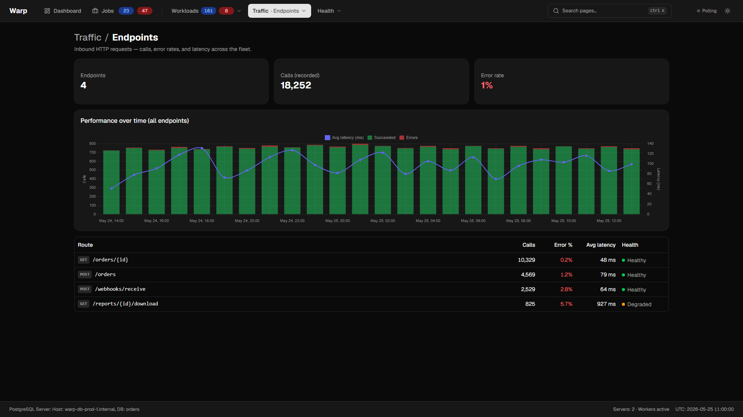Image resolution: width=743 pixels, height=417 pixels.
Task: Click the search magnifier icon
Action: coord(556,11)
